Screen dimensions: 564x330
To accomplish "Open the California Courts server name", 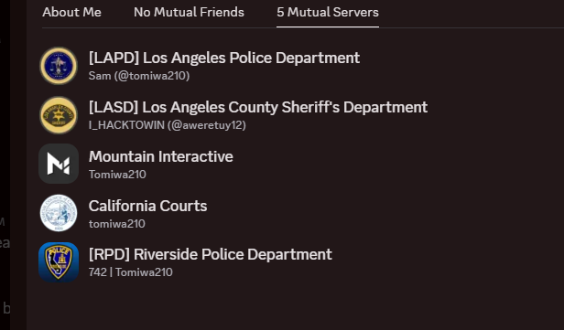I will [147, 206].
